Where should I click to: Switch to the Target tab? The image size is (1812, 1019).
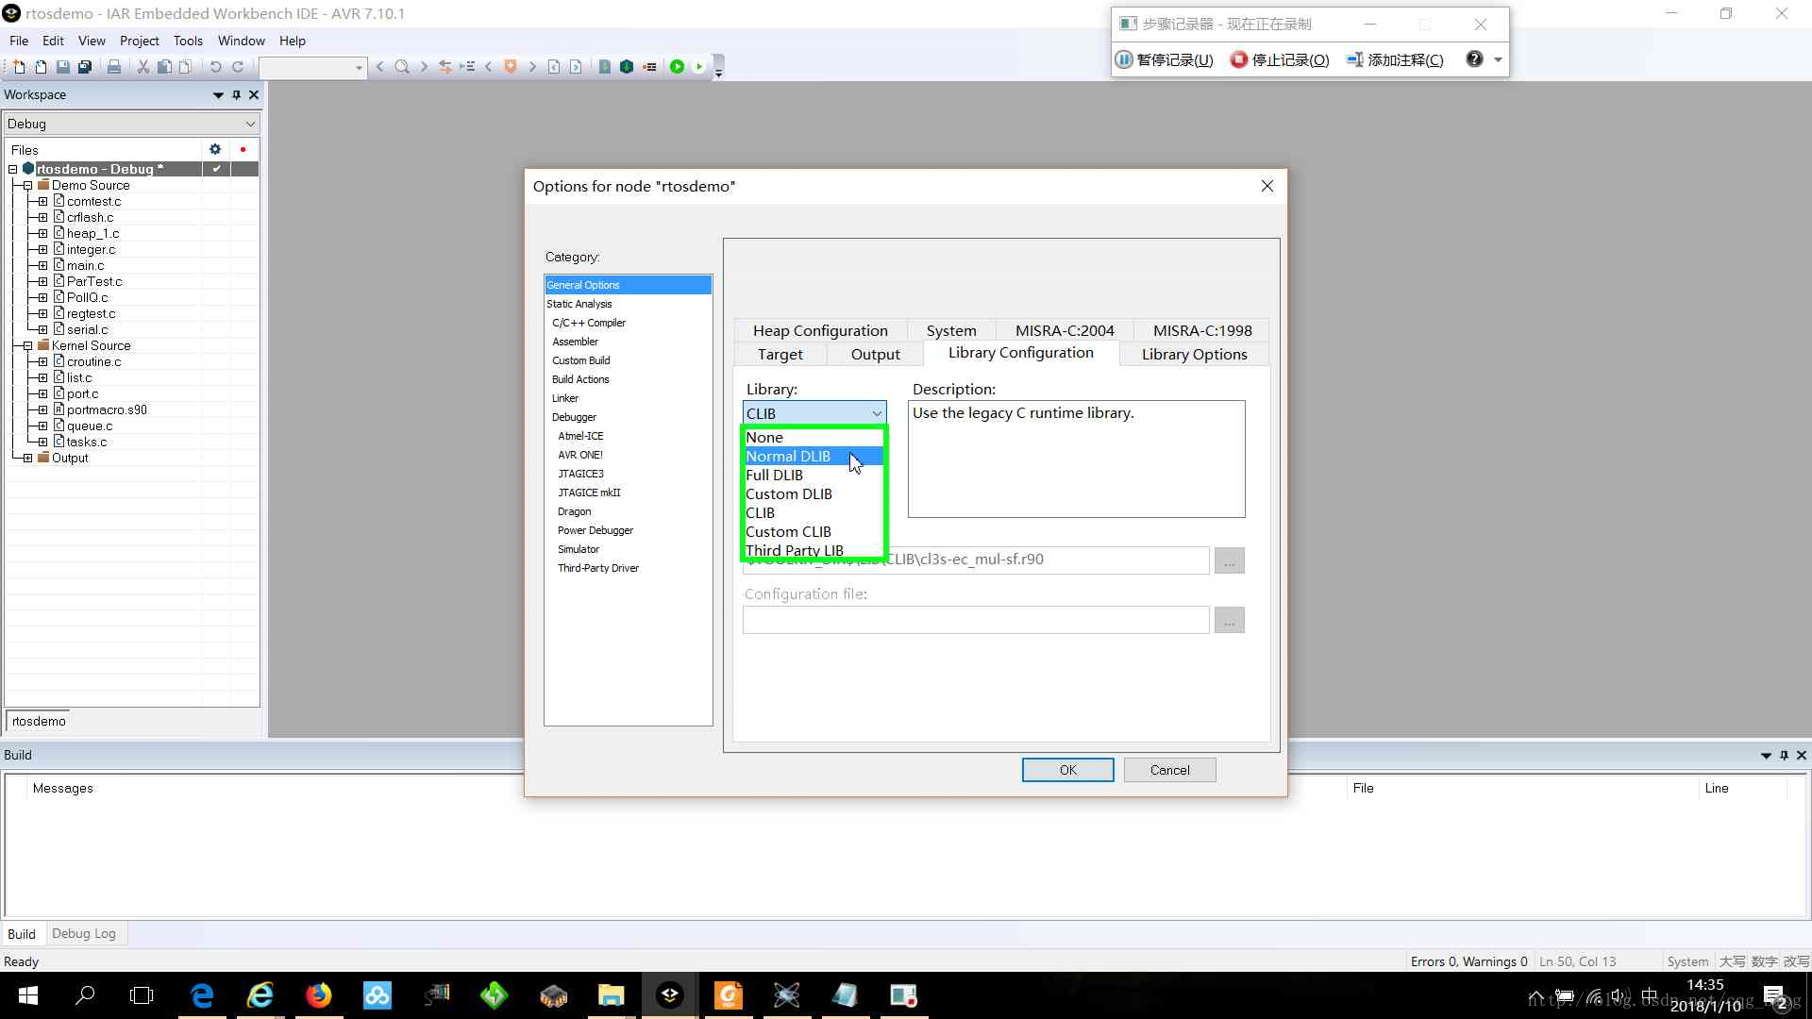(780, 354)
